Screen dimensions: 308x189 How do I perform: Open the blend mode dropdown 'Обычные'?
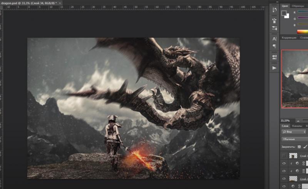pos(295,139)
